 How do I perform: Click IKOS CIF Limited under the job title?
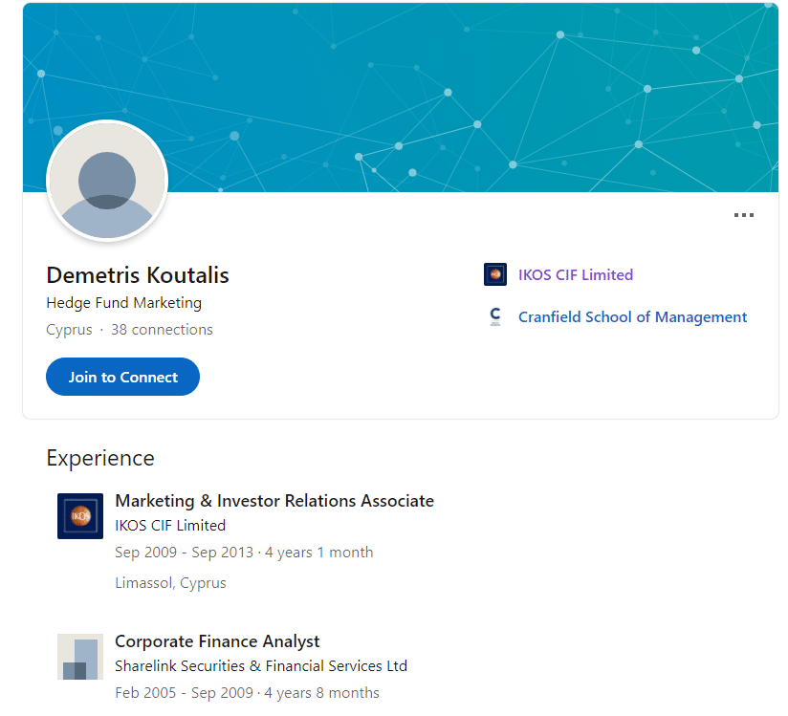tap(170, 526)
